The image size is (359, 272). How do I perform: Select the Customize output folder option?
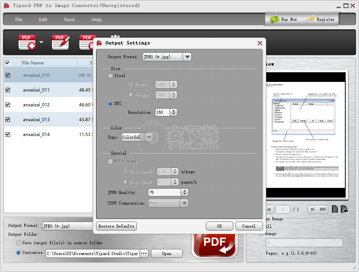tap(18, 253)
